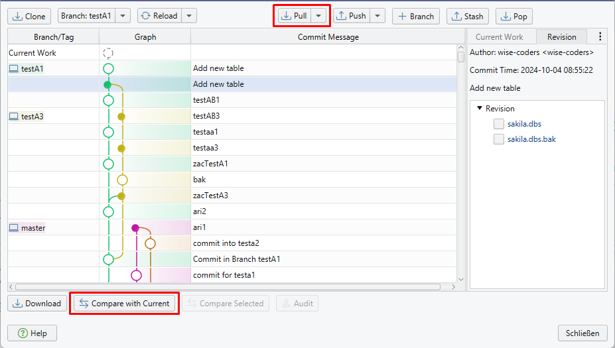Select the 'Commit in Branch testA1' message
The width and height of the screenshot is (615, 348).
pyautogui.click(x=236, y=259)
